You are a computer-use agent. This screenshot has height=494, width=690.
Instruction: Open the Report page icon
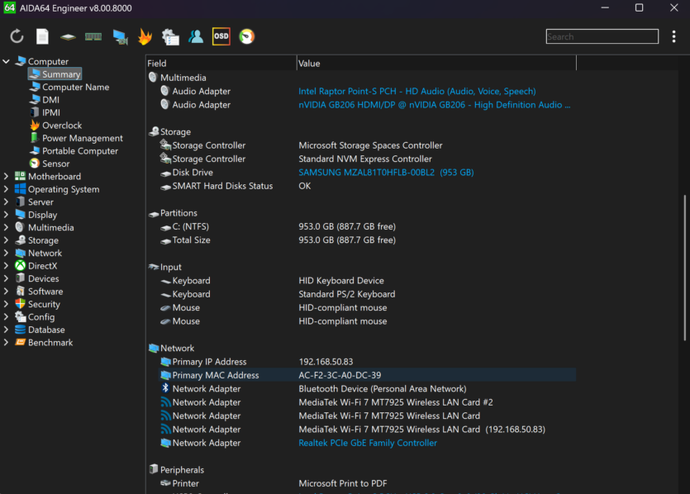click(42, 36)
